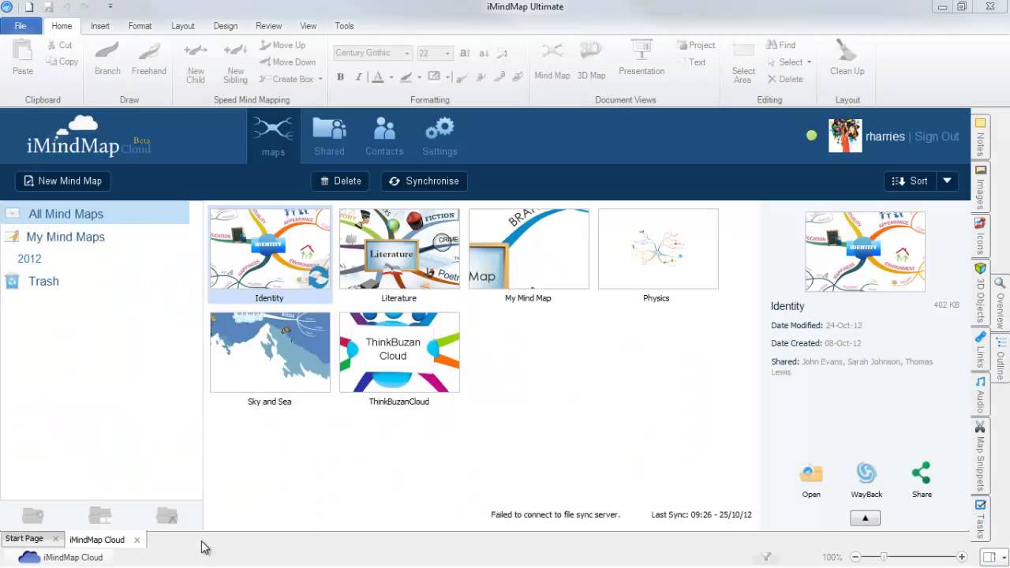The width and height of the screenshot is (1010, 568).
Task: Select the Literature map thumbnail
Action: pyautogui.click(x=399, y=249)
